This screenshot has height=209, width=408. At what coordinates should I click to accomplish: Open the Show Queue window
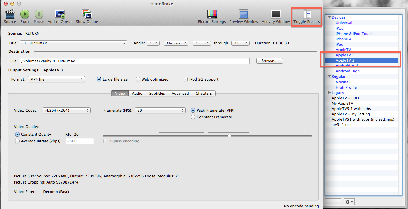coord(87,14)
